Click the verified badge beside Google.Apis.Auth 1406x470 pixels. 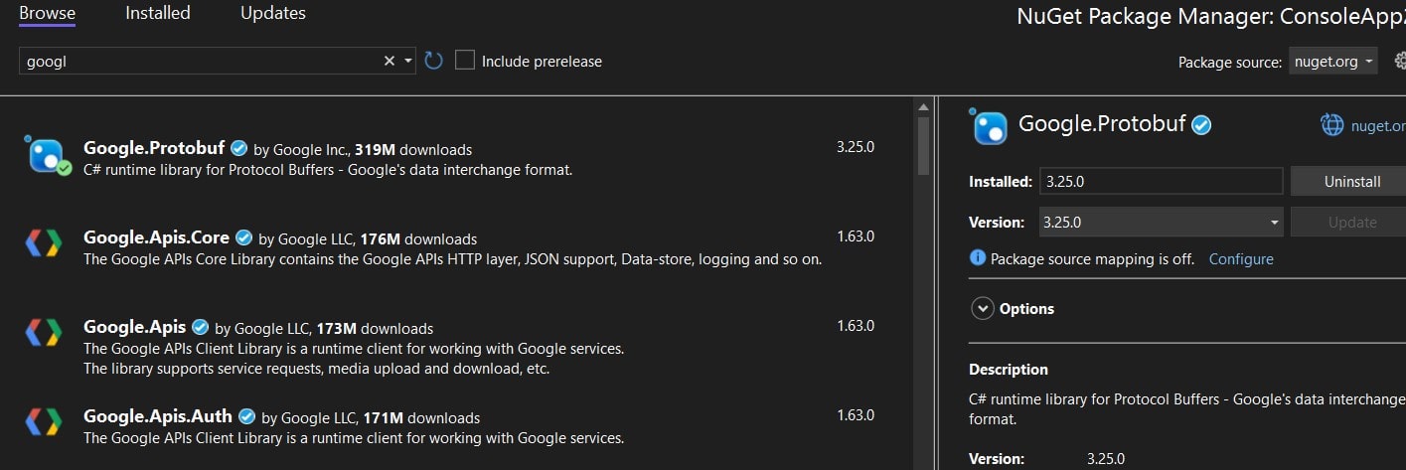247,416
